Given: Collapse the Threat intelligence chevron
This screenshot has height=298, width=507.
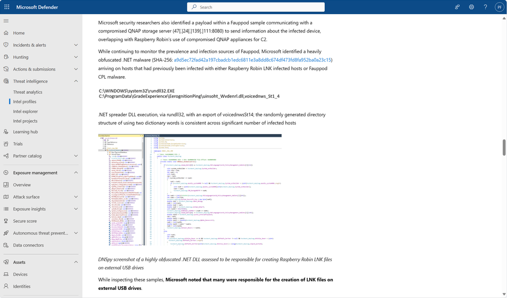Looking at the screenshot, I should (76, 81).
